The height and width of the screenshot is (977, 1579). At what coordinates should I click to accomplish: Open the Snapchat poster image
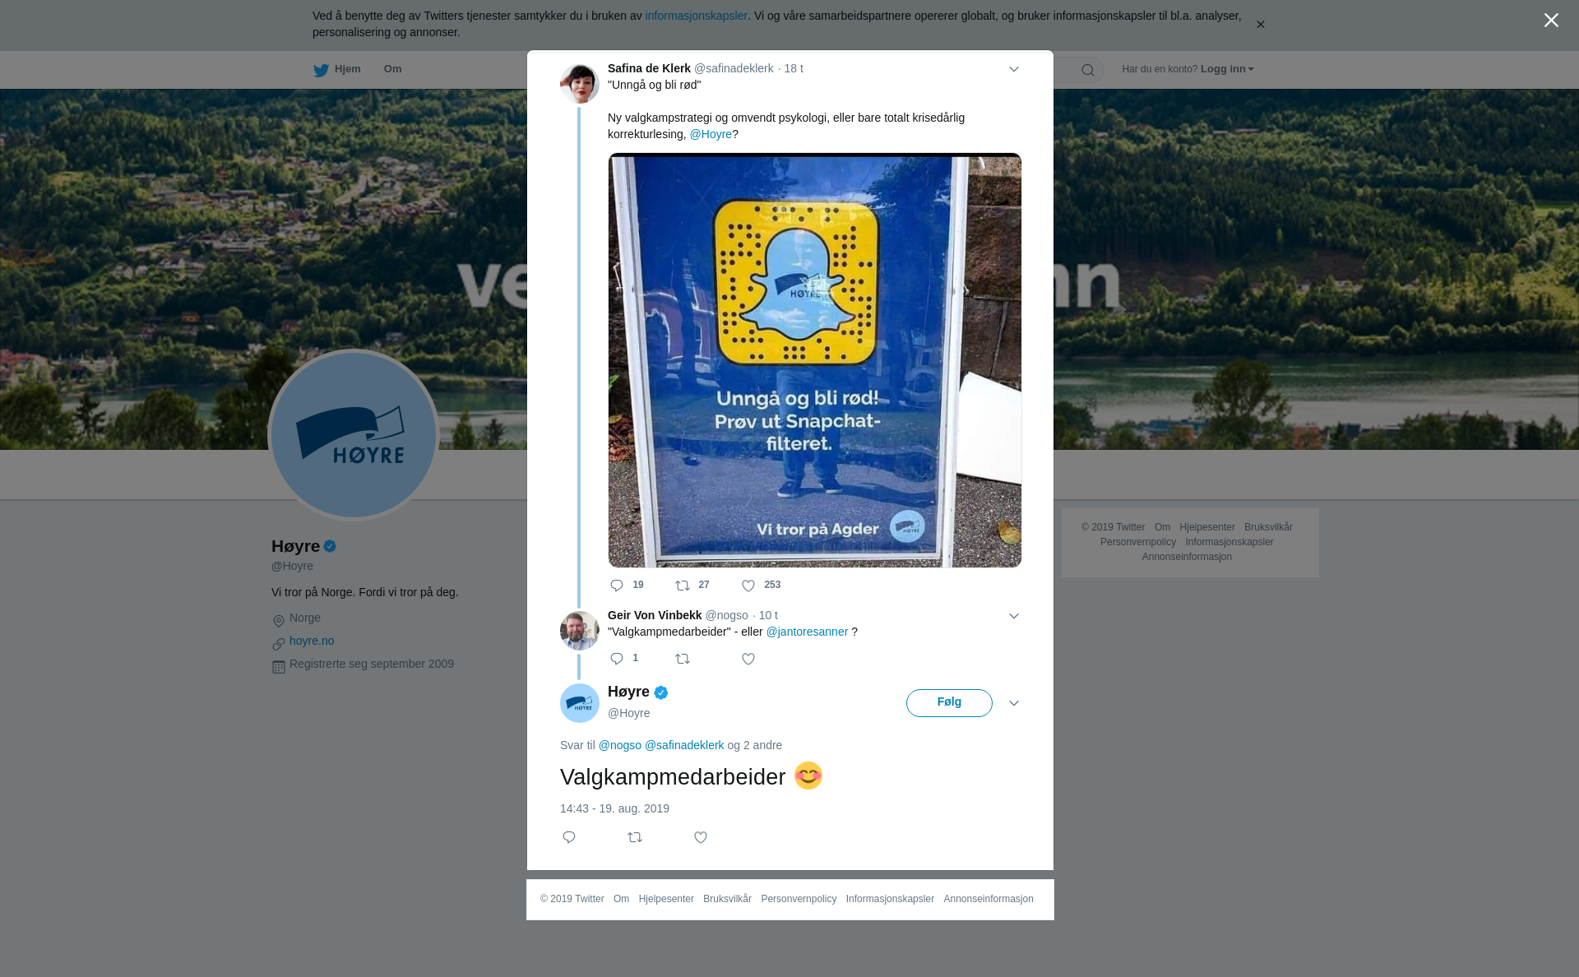(815, 360)
